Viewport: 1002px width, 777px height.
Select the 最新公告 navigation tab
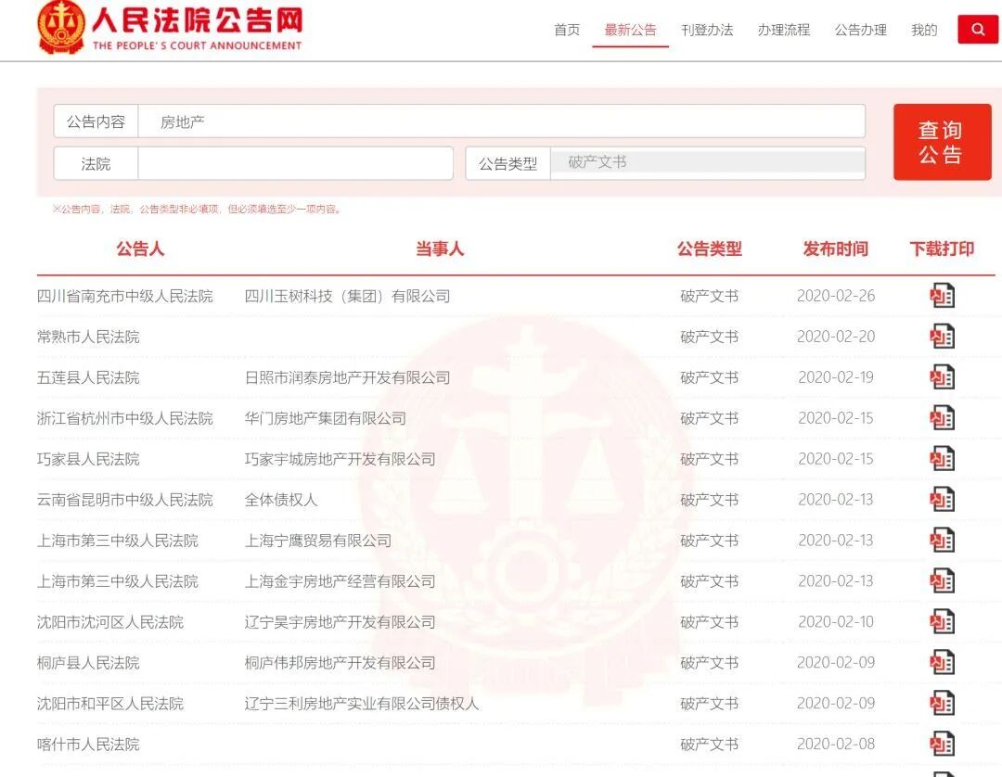(630, 30)
